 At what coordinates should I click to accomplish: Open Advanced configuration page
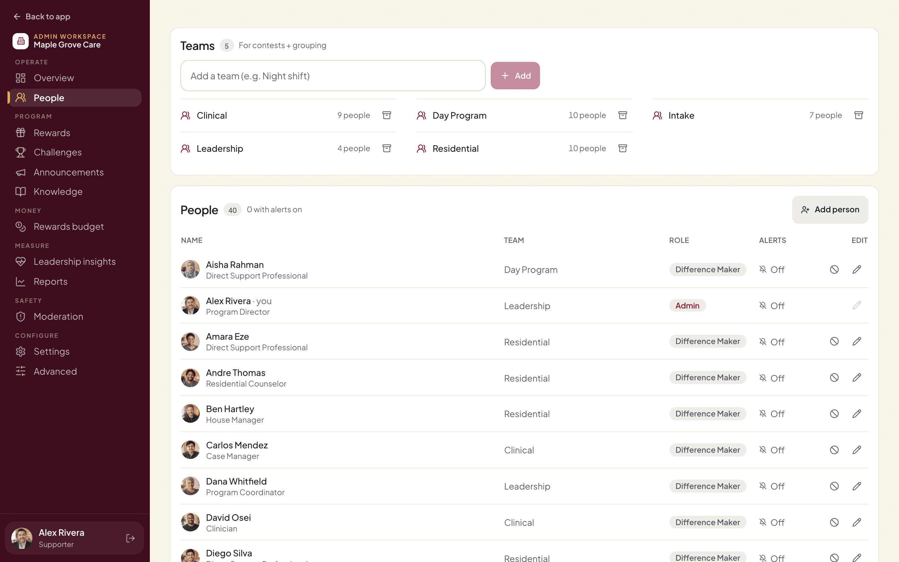[75, 371]
